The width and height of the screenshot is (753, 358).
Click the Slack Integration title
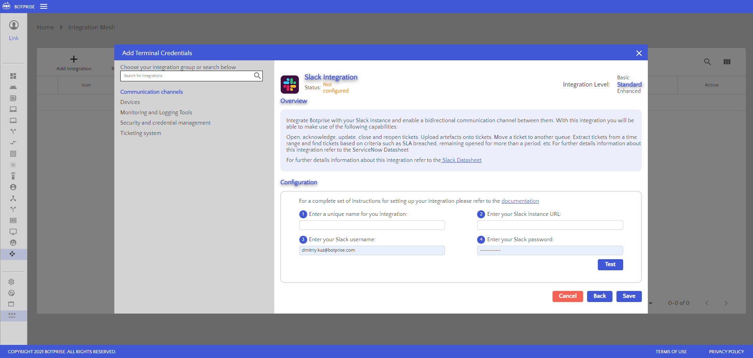[331, 77]
